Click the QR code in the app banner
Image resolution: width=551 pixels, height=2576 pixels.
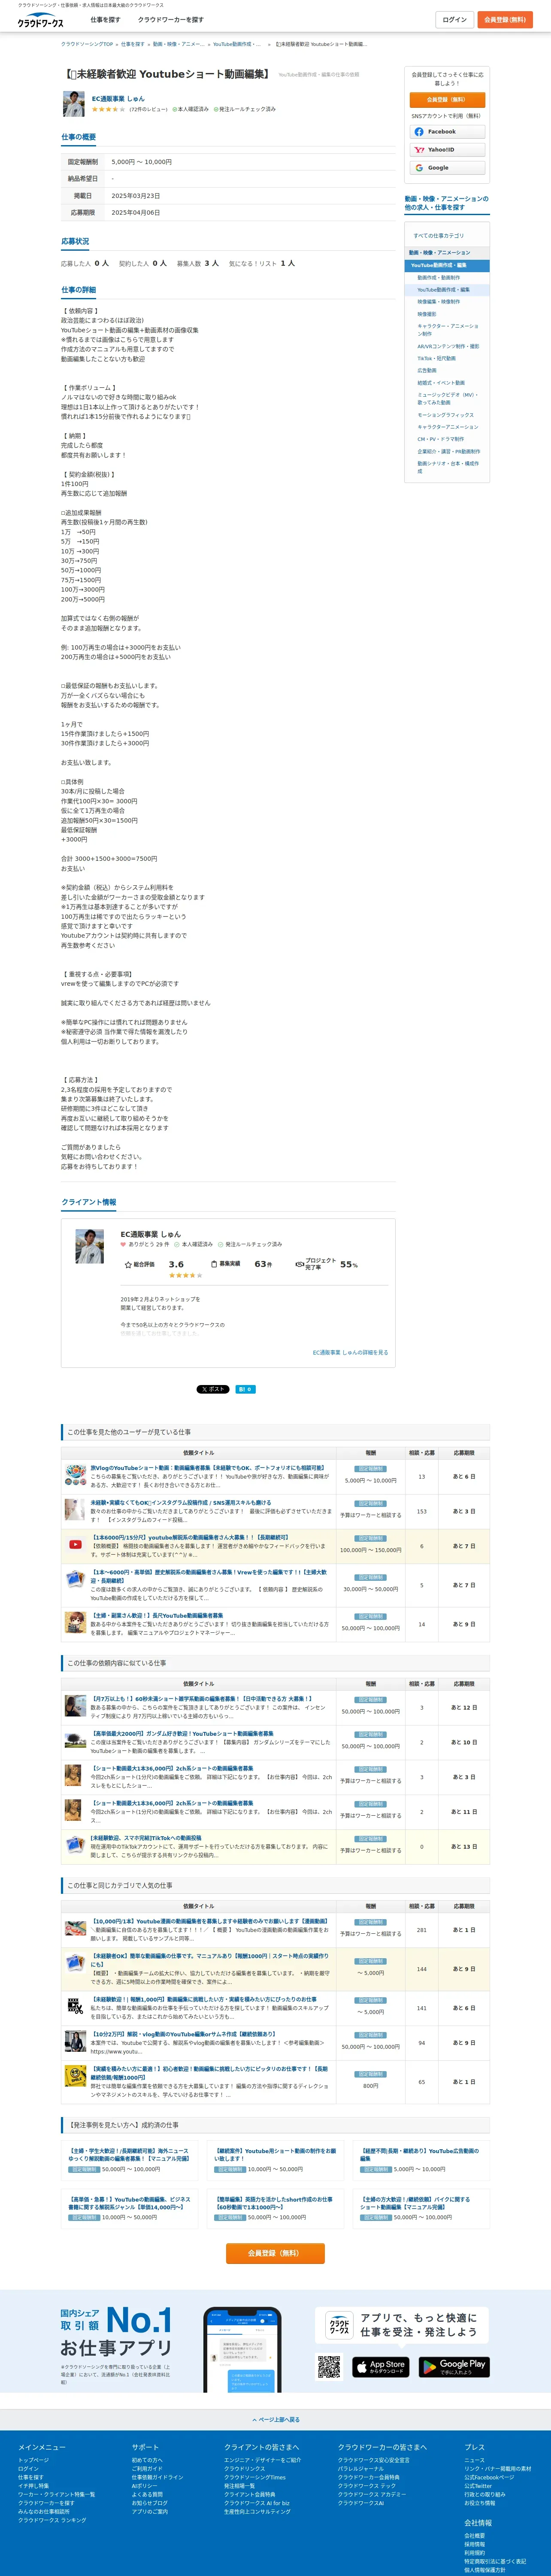coord(329,2367)
